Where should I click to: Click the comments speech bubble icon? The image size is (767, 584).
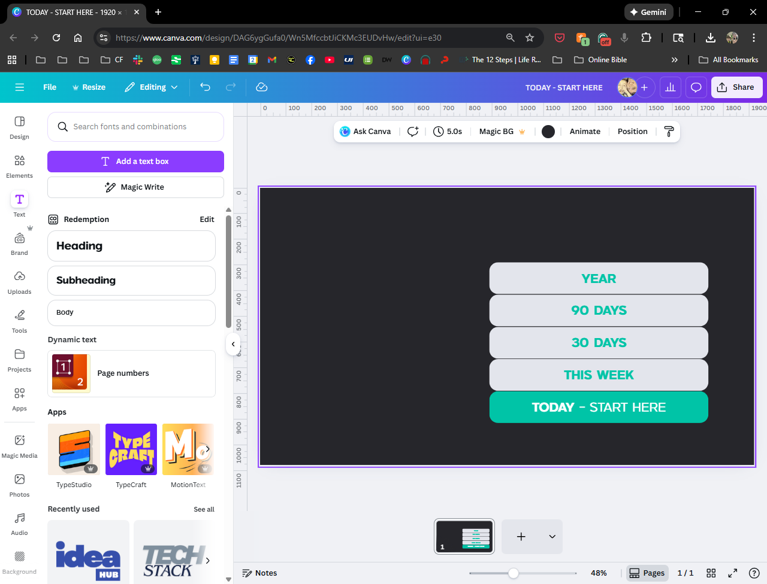[696, 87]
